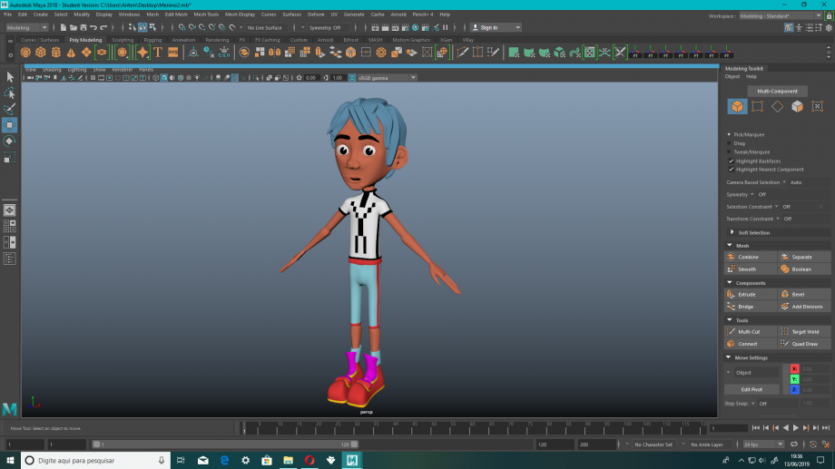835x469 pixels.
Task: Open the Modeling menu set dropdown
Action: coord(25,27)
